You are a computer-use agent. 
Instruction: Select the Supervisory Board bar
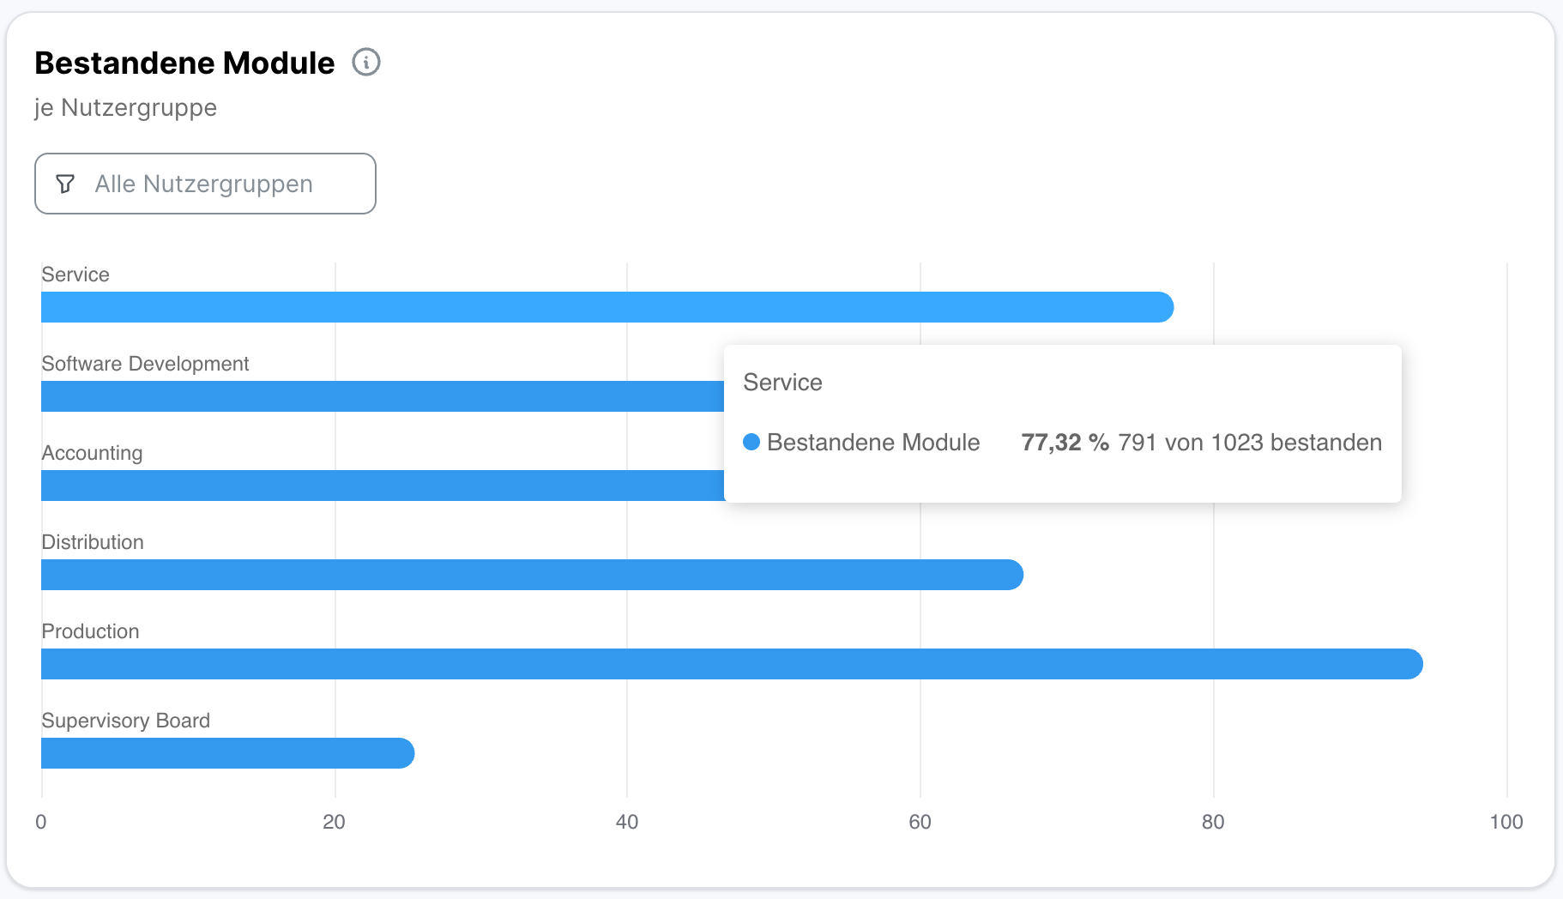[227, 753]
